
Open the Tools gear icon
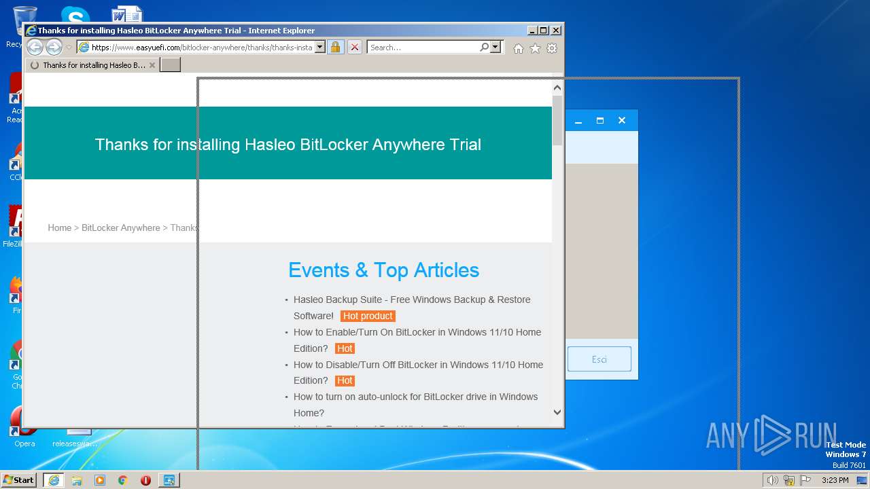pyautogui.click(x=552, y=48)
